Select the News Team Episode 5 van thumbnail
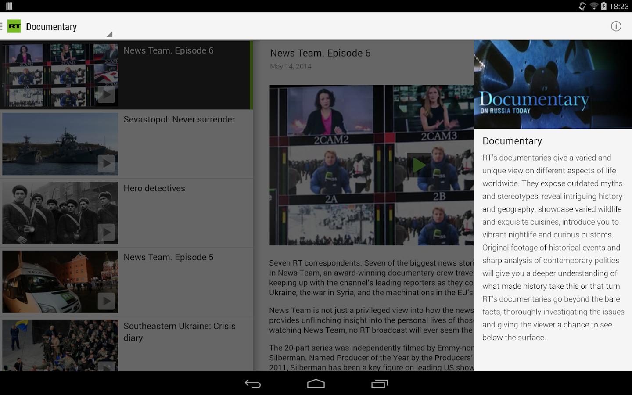 (60, 282)
